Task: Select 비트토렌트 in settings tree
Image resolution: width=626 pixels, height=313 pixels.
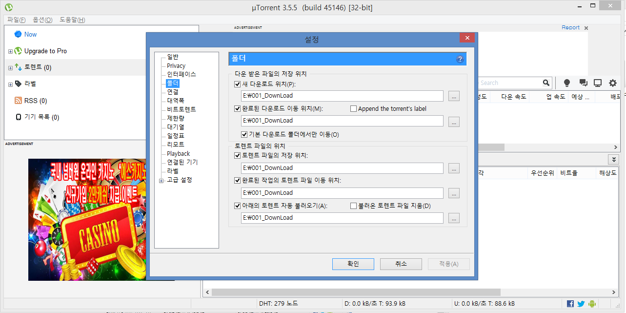Action: pos(182,109)
